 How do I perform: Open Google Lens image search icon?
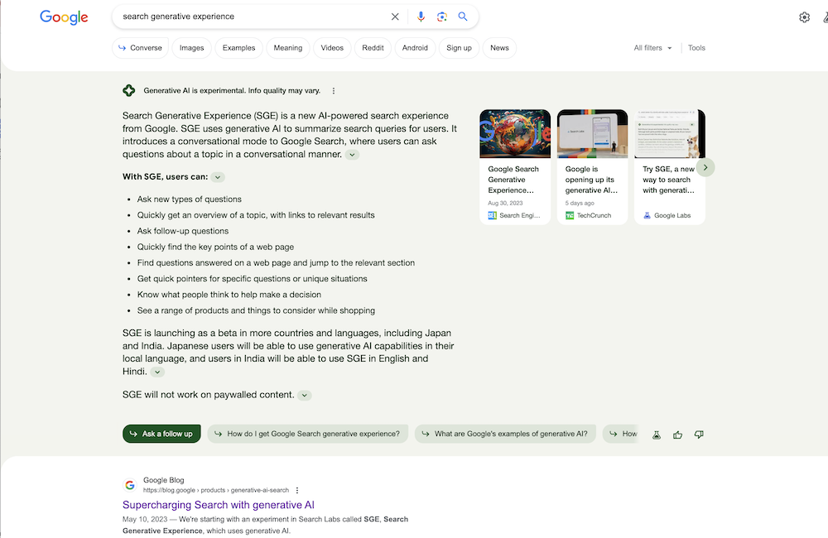(442, 17)
